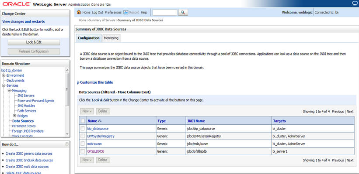Click the Home house icon
359x174 pixels.
(x=79, y=12)
